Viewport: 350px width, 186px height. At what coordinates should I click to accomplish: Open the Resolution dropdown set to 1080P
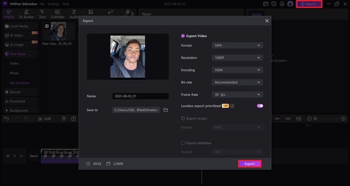point(237,58)
